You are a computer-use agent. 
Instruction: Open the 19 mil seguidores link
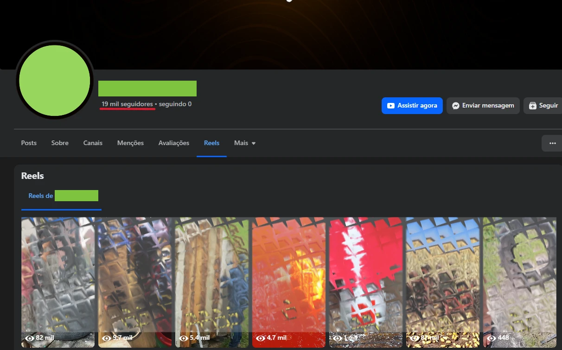[x=127, y=104]
